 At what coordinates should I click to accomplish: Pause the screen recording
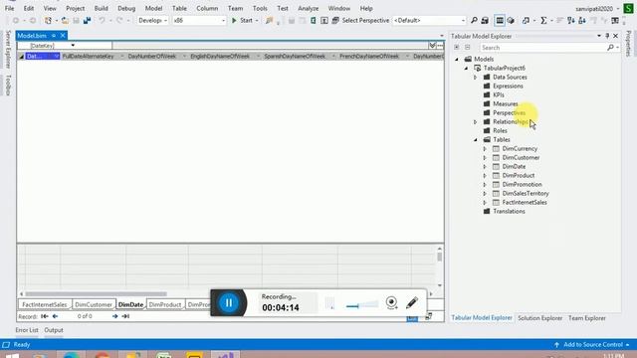pos(229,302)
